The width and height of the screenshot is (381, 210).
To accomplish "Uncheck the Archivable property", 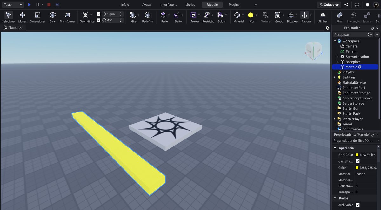I will pyautogui.click(x=358, y=205).
